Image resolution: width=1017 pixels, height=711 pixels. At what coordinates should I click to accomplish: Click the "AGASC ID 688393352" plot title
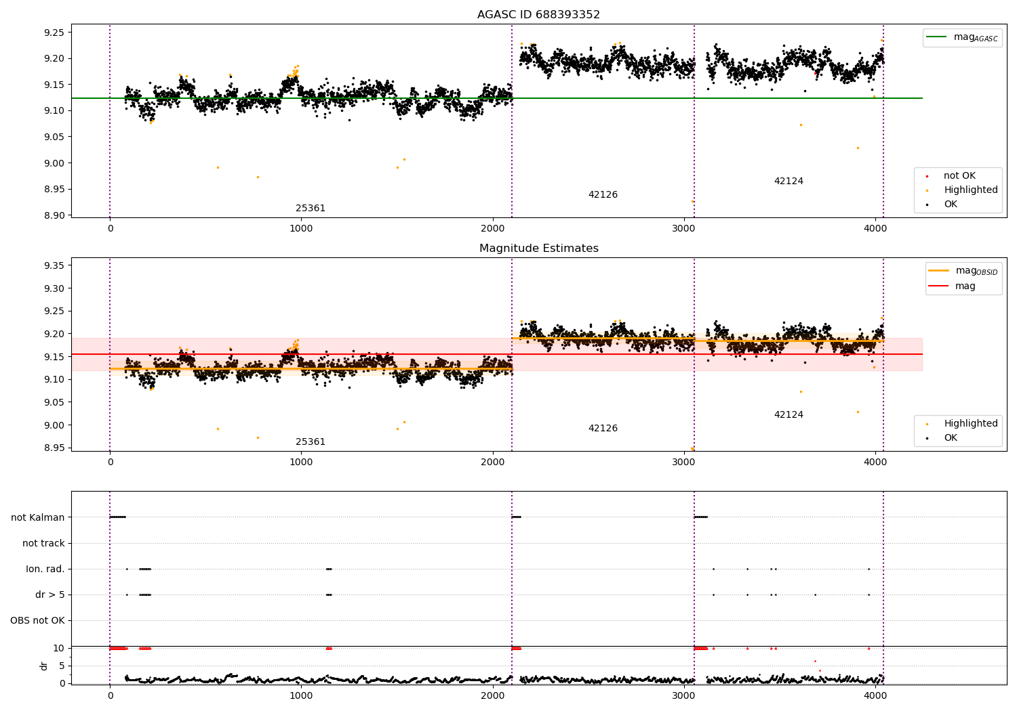[x=538, y=14]
